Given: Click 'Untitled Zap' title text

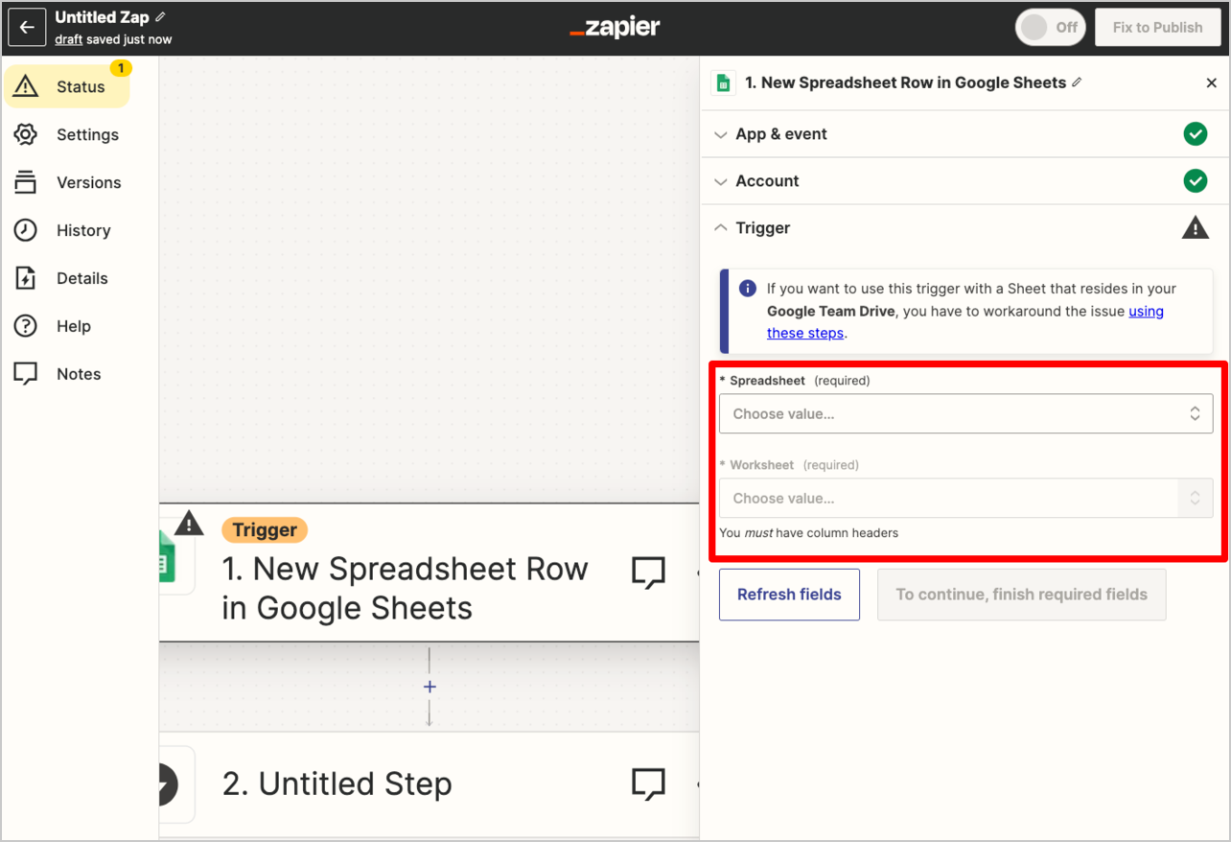Looking at the screenshot, I should click(102, 17).
